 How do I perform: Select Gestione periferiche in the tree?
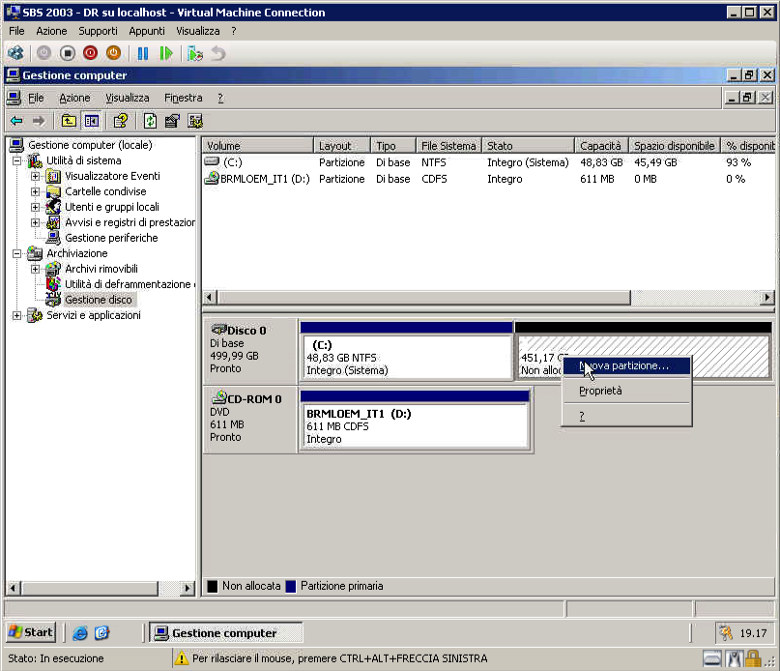click(111, 238)
